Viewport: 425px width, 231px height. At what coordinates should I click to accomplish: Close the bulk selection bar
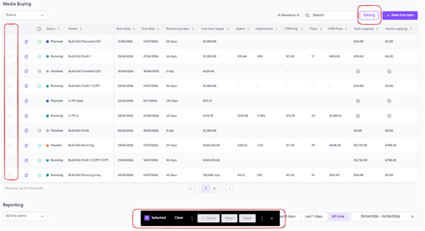(x=271, y=218)
